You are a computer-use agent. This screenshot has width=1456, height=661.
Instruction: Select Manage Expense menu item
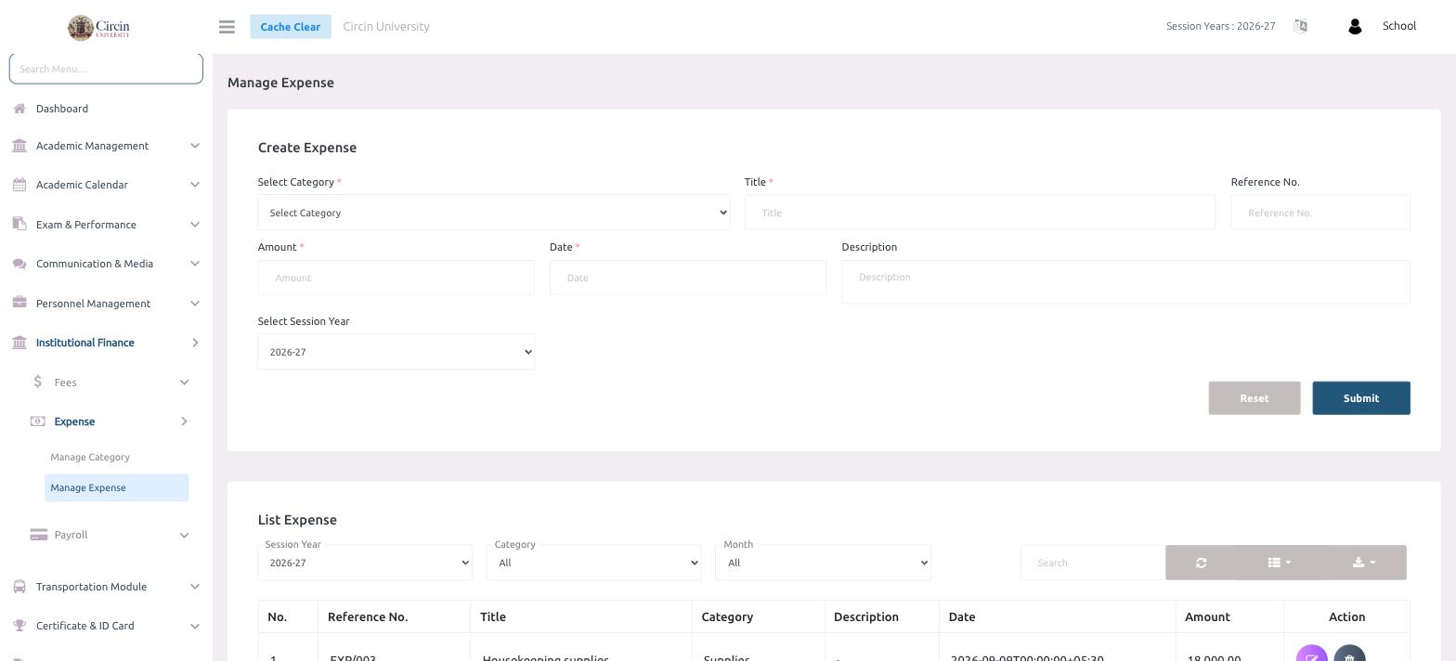click(x=116, y=487)
